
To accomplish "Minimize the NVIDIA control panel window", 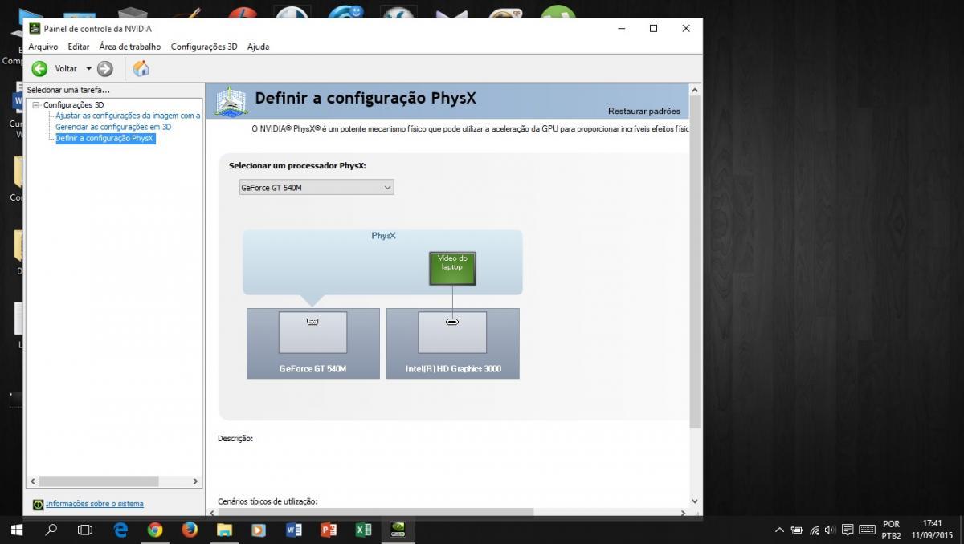I will pos(621,29).
